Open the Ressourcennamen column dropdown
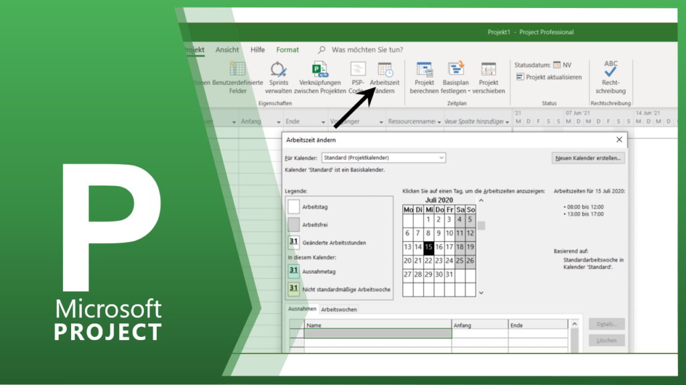This screenshot has width=686, height=385. coord(439,122)
